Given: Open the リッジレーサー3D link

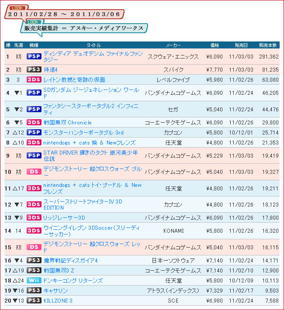Looking at the screenshot, I should click(64, 218).
